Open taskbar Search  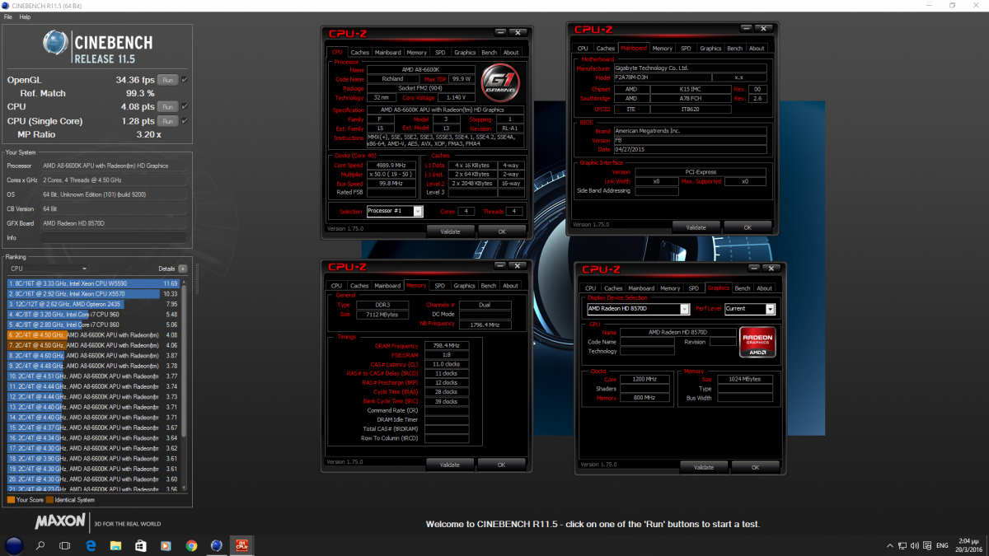40,545
